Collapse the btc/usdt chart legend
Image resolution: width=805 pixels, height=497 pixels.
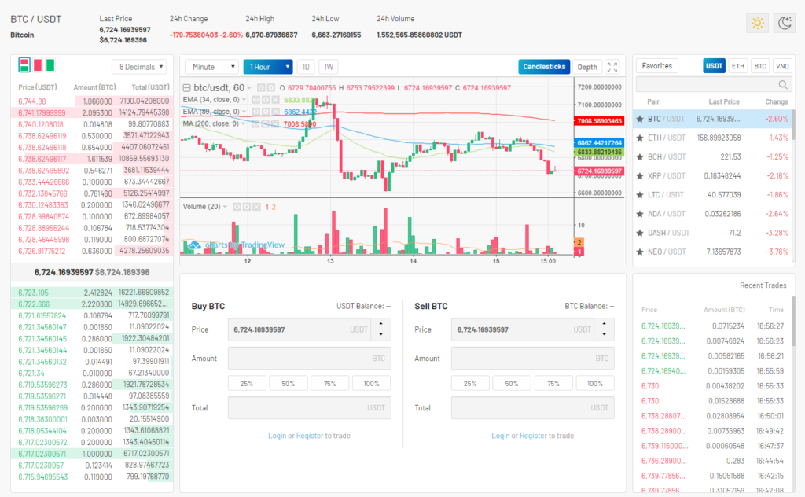pyautogui.click(x=187, y=88)
